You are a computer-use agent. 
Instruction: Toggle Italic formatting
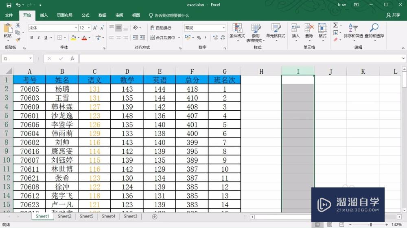coord(39,38)
